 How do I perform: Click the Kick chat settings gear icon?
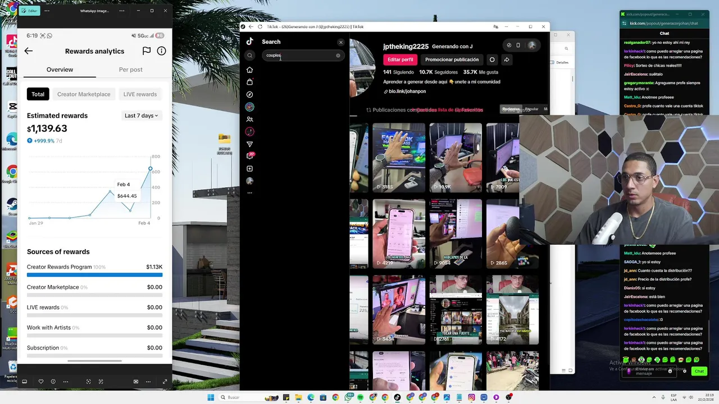[x=684, y=371]
